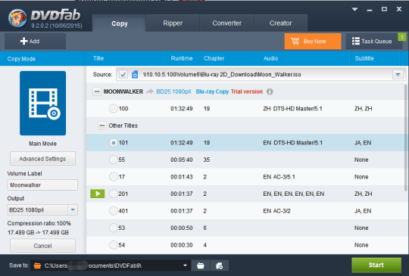Click subtitle JA, EN of title 101
Image resolution: width=409 pixels, height=276 pixels.
[x=363, y=143]
